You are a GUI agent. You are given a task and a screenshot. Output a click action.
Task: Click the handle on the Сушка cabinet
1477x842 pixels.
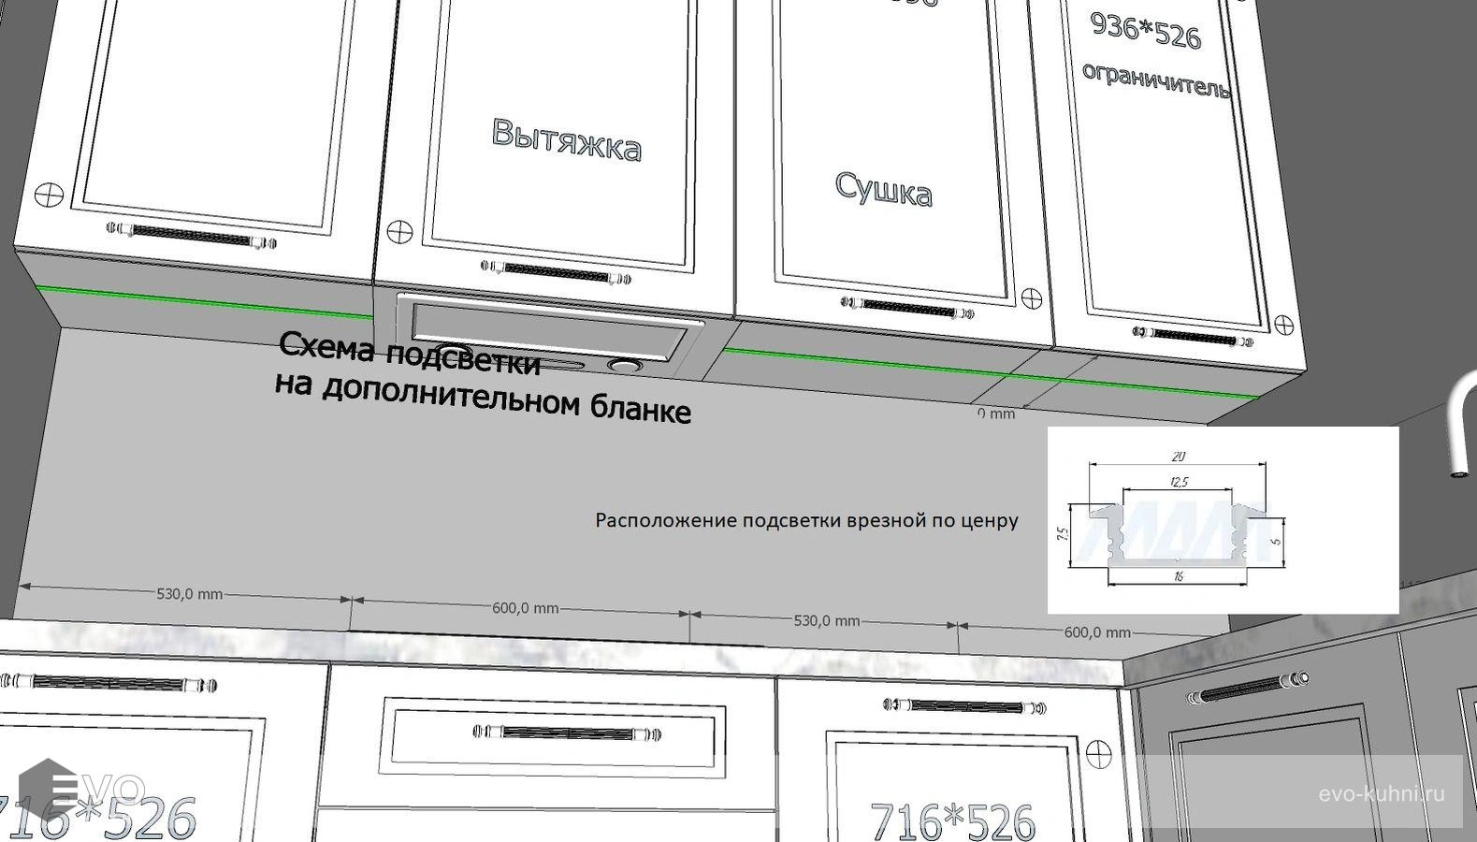point(906,306)
